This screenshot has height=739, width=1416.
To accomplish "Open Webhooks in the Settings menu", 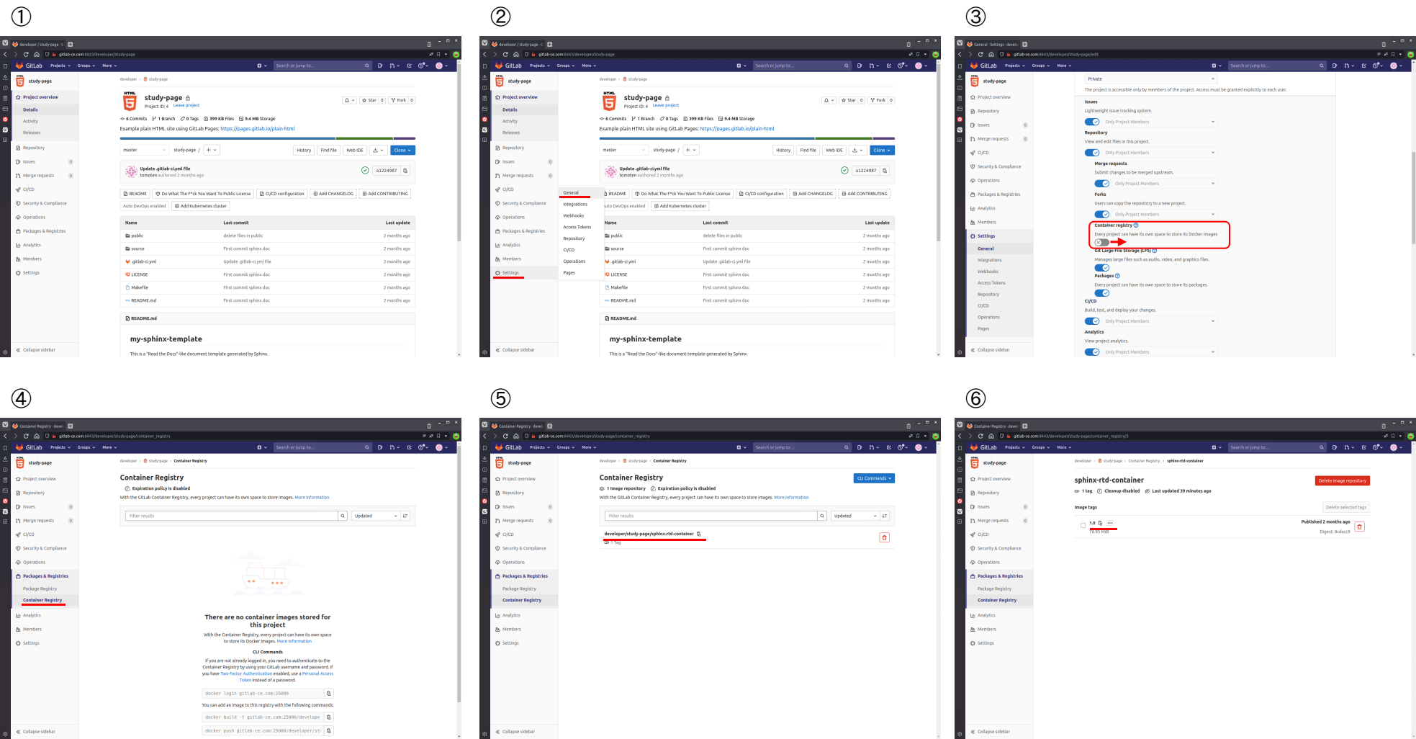I will tap(574, 215).
